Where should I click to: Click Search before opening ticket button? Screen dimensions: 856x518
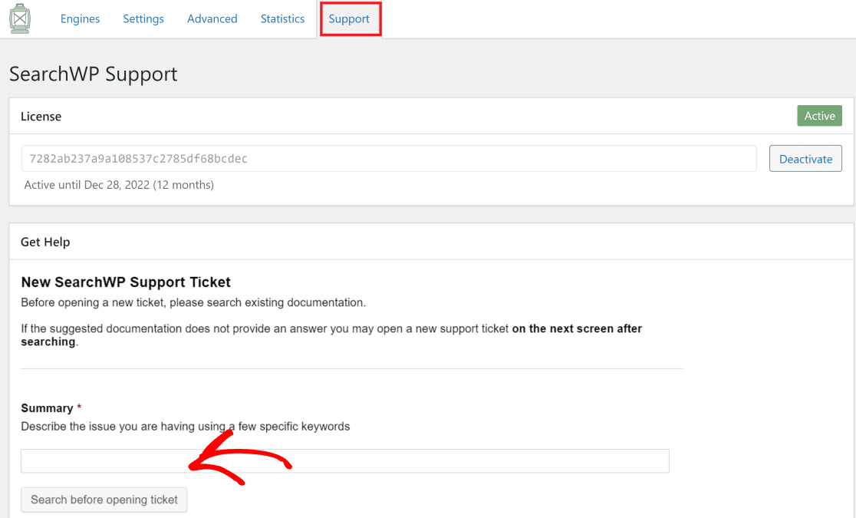coord(104,500)
